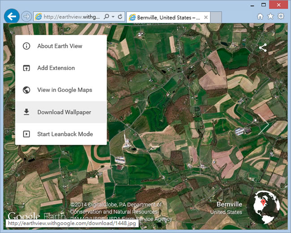Click the Bernville location label
This screenshot has width=291, height=233.
point(229,204)
